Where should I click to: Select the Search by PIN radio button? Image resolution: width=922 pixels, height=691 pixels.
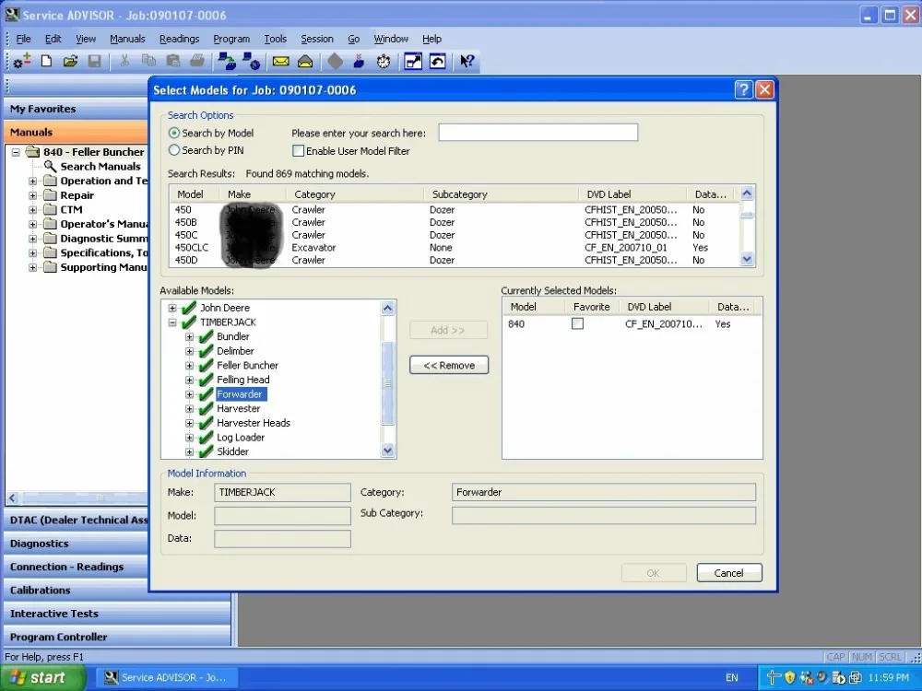pyautogui.click(x=174, y=150)
